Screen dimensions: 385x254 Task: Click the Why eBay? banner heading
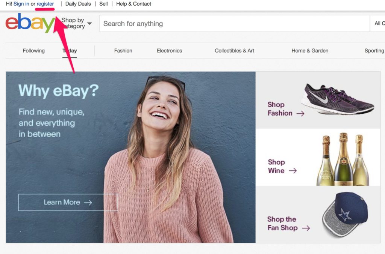point(58,91)
